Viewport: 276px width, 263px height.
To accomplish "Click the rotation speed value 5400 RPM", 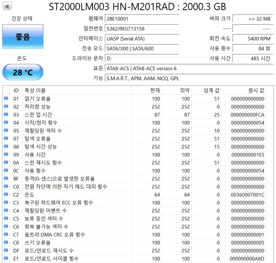I will click(x=253, y=39).
